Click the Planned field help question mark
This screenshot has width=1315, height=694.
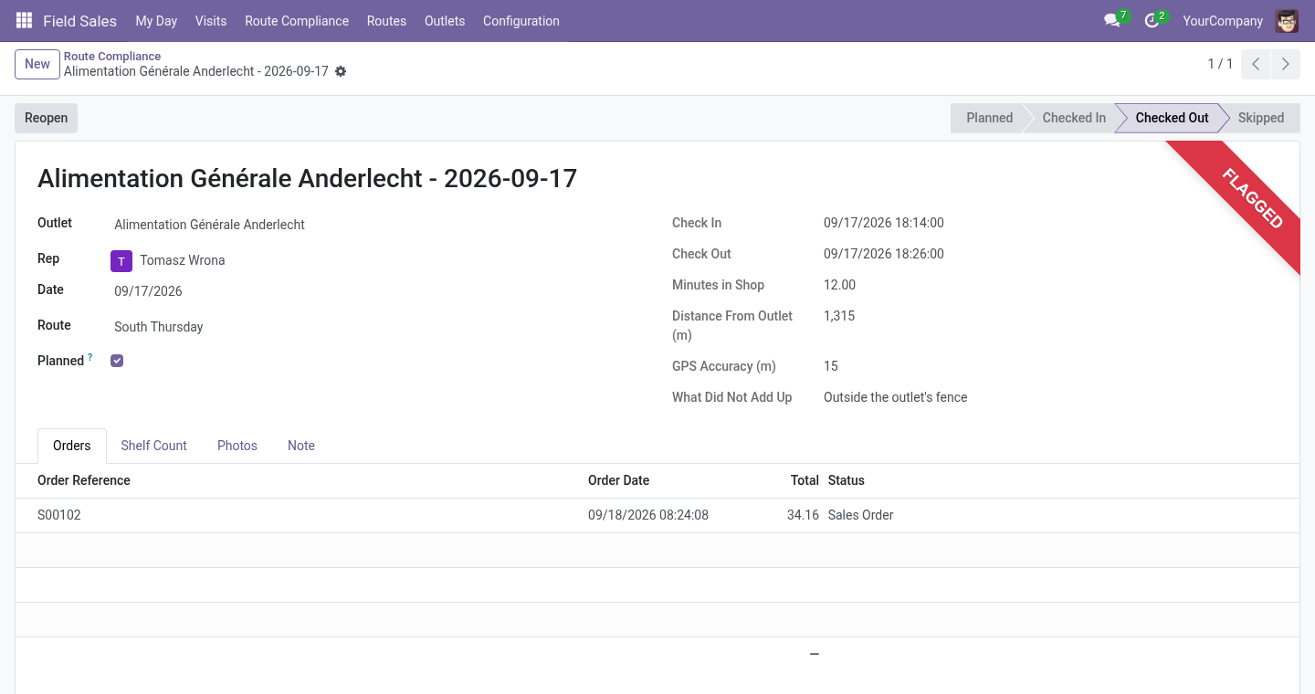click(90, 358)
